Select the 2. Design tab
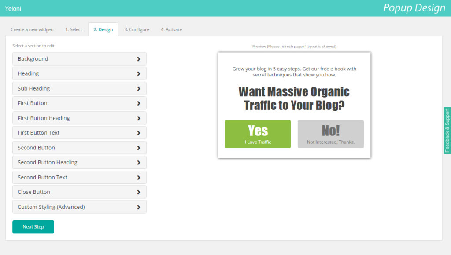This screenshot has width=451, height=255. coord(103,29)
